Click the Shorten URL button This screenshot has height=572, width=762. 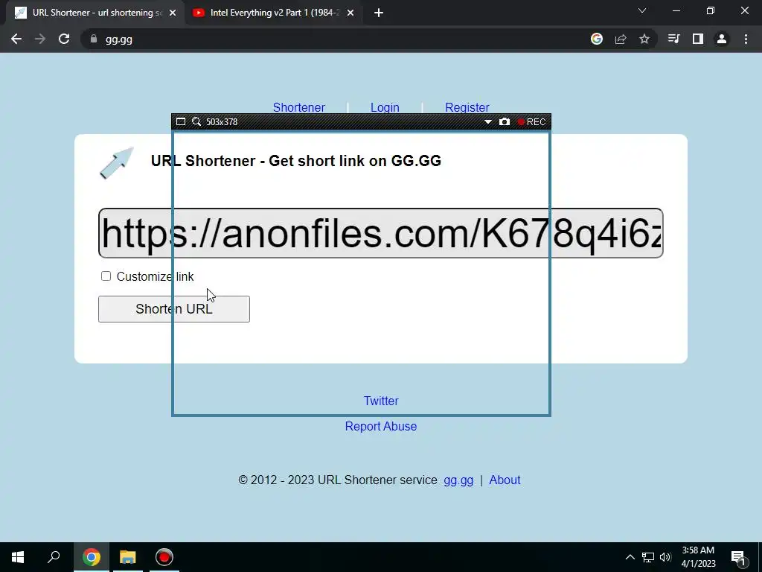[x=174, y=309]
